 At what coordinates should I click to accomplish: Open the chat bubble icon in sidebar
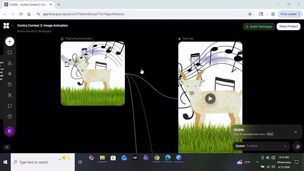click(10, 106)
